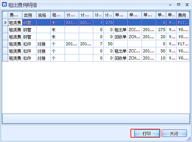Minimize the 租出费用明细 window
Viewport: 192px width, 142px height.
pyautogui.click(x=170, y=5)
